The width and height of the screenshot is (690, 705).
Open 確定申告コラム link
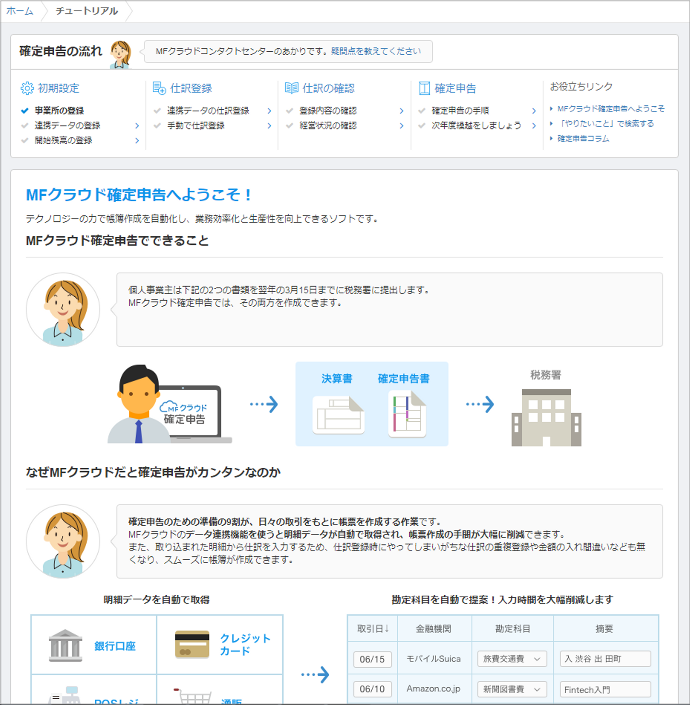click(583, 139)
